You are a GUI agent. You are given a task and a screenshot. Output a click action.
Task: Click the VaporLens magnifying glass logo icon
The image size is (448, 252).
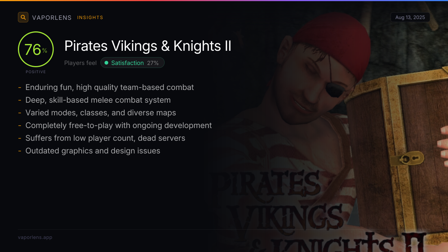23,17
